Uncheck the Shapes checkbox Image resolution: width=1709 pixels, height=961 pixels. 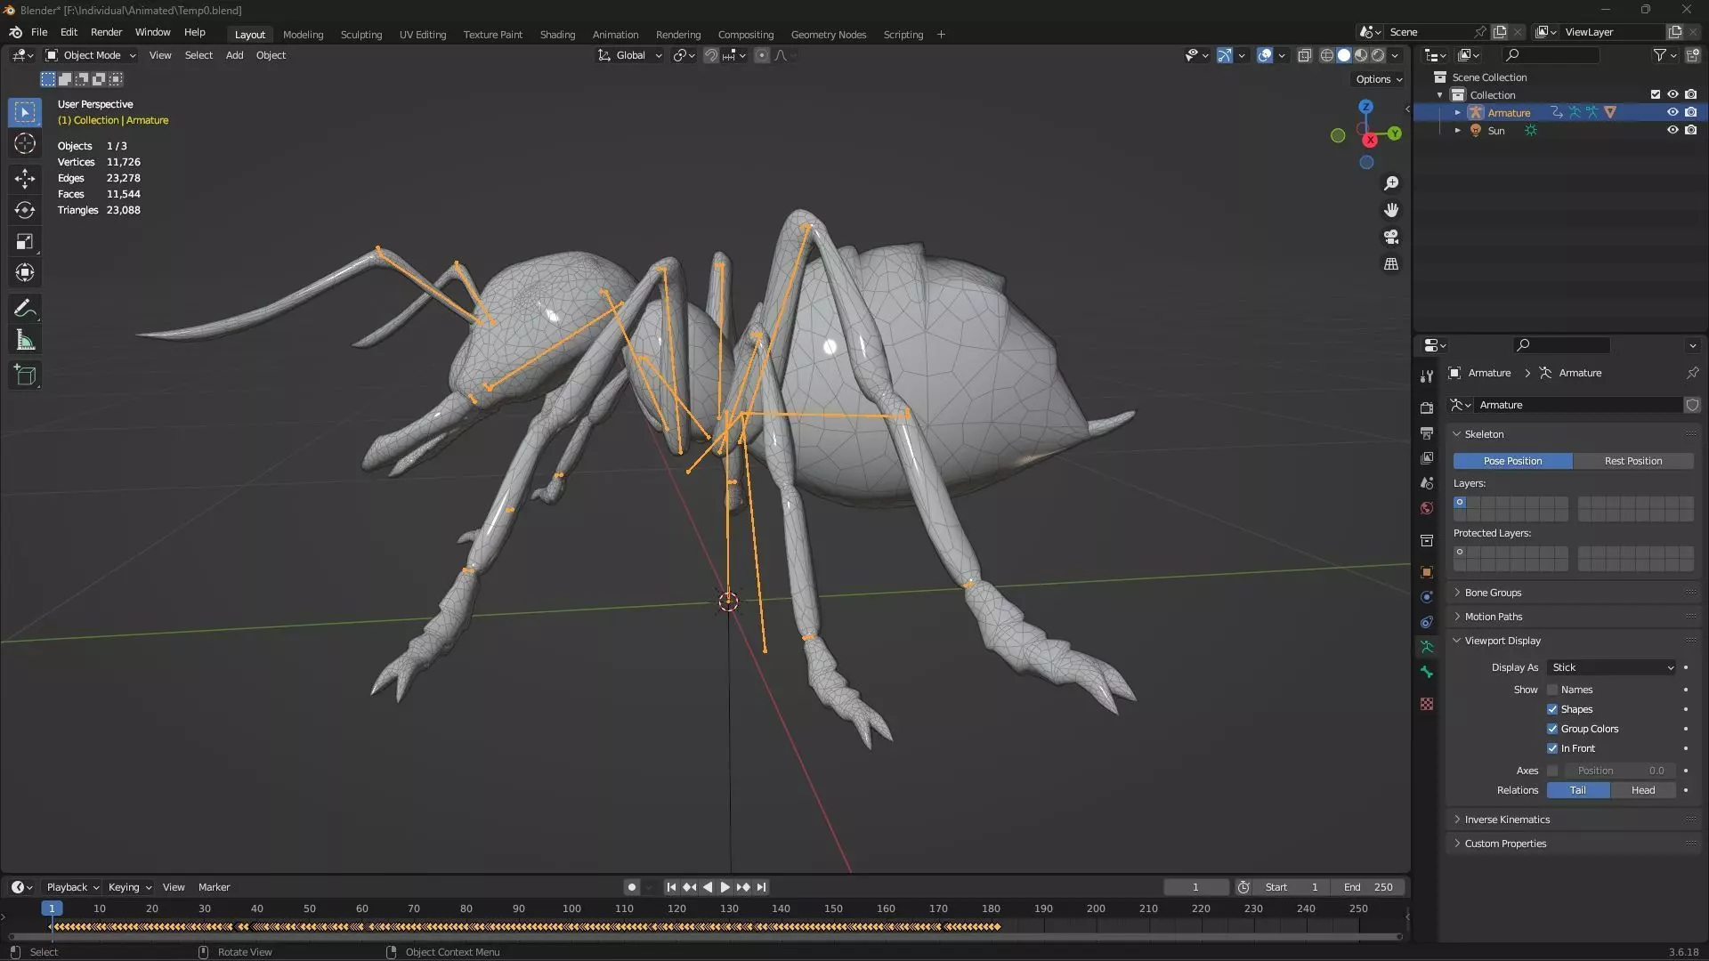pyautogui.click(x=1552, y=709)
